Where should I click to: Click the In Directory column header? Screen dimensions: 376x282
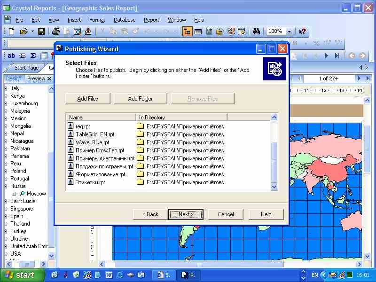(x=181, y=117)
